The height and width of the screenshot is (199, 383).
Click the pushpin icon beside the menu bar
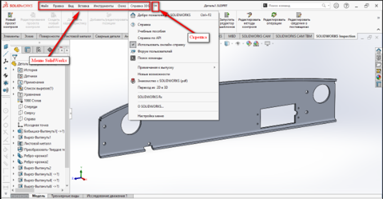[155, 6]
